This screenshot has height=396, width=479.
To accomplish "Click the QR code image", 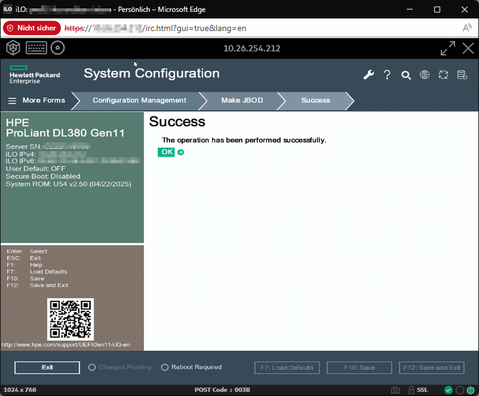I will 71,319.
